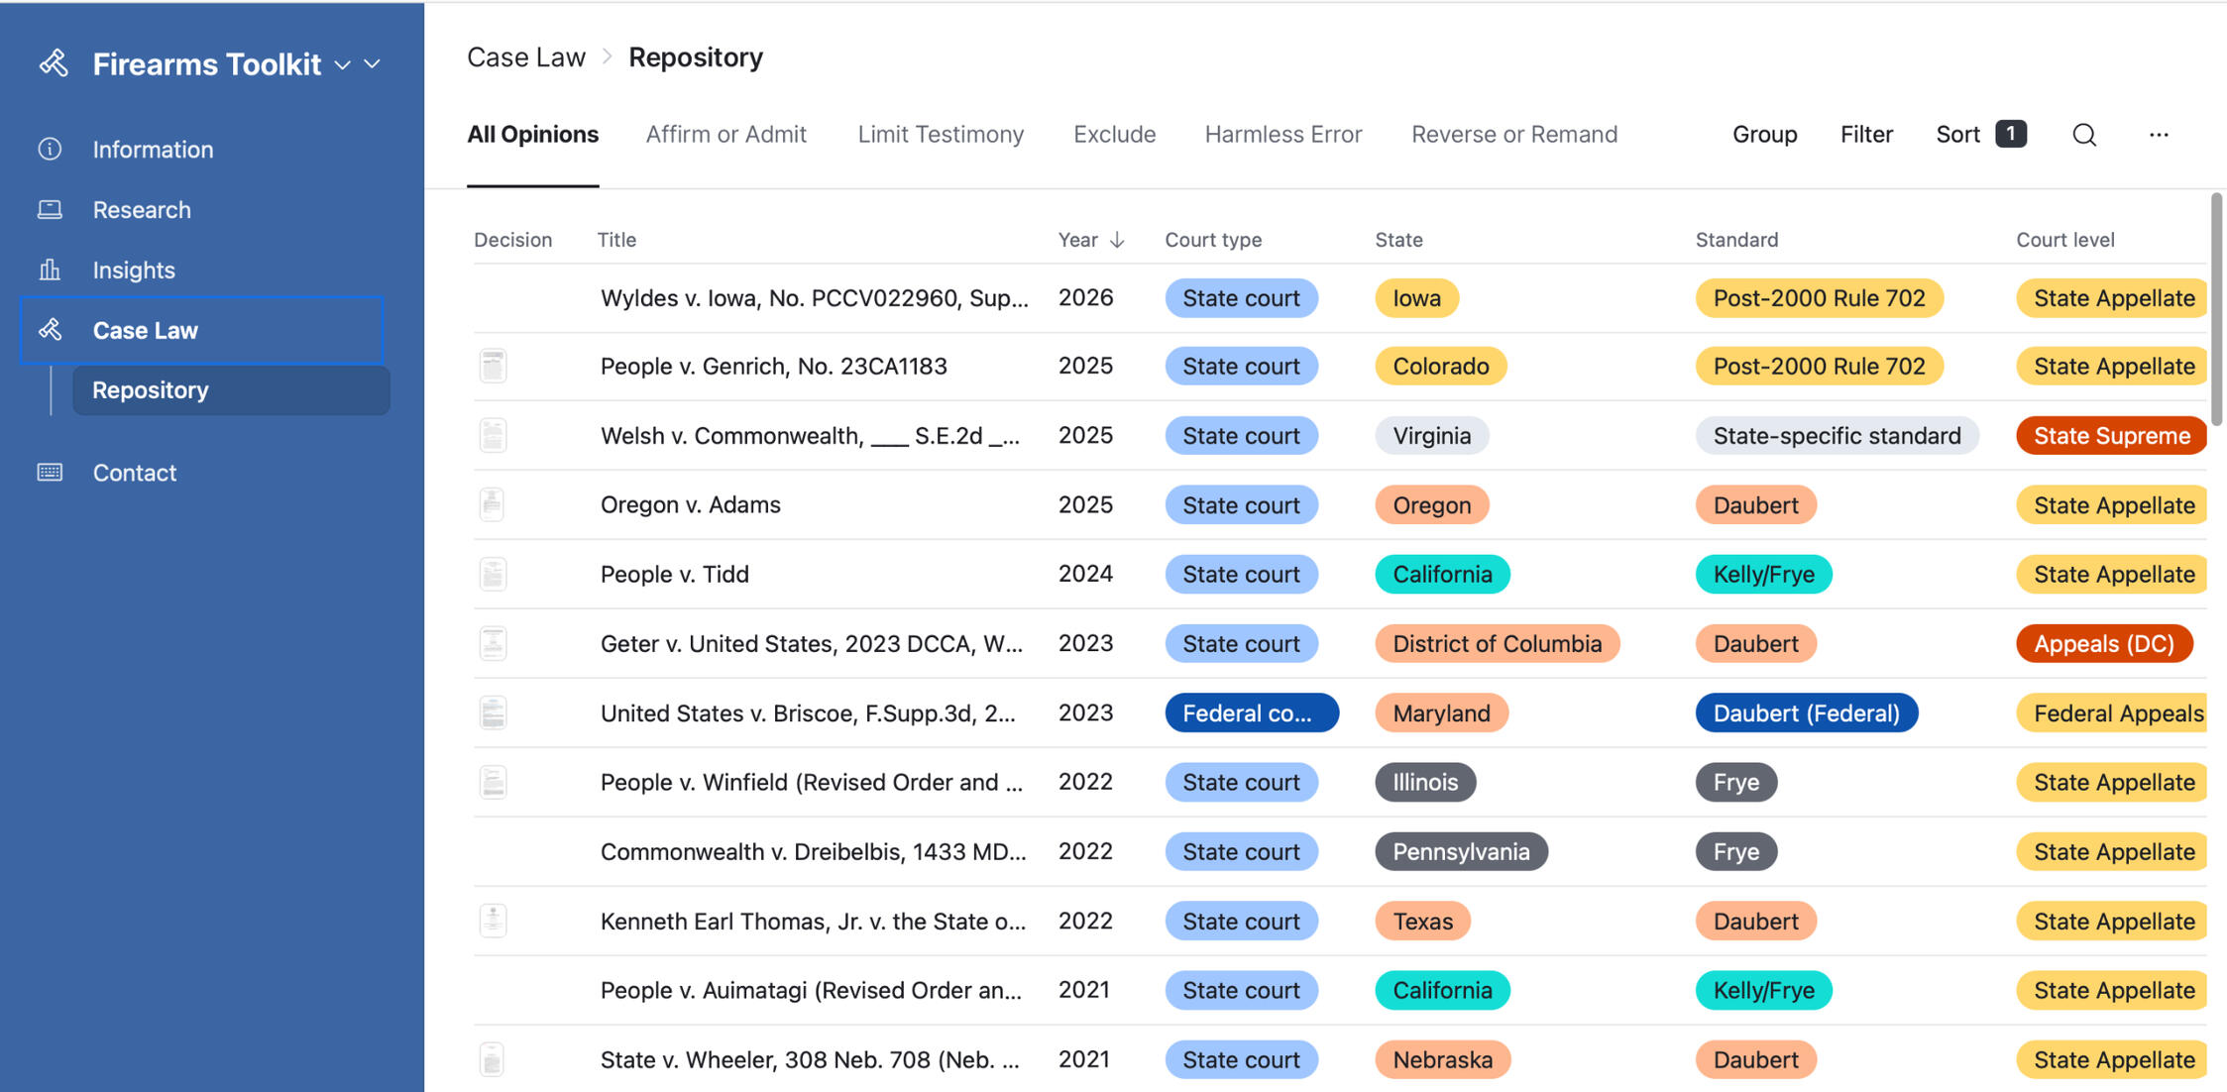Viewport: 2227px width, 1092px height.
Task: Click the Firearms Toolkit logo gavel
Action: point(55,62)
